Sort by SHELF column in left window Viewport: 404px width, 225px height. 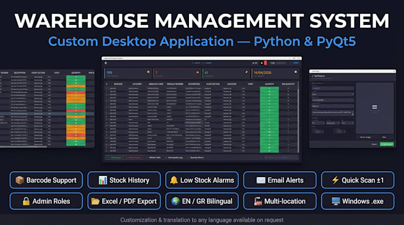point(56,73)
